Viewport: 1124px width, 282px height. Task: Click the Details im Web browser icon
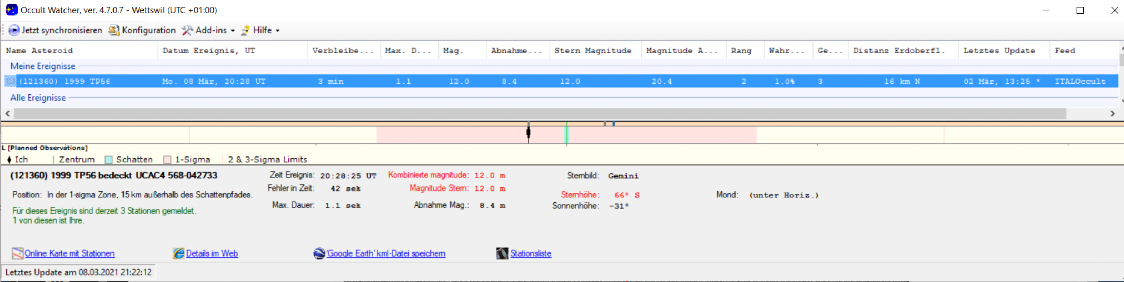click(x=178, y=253)
